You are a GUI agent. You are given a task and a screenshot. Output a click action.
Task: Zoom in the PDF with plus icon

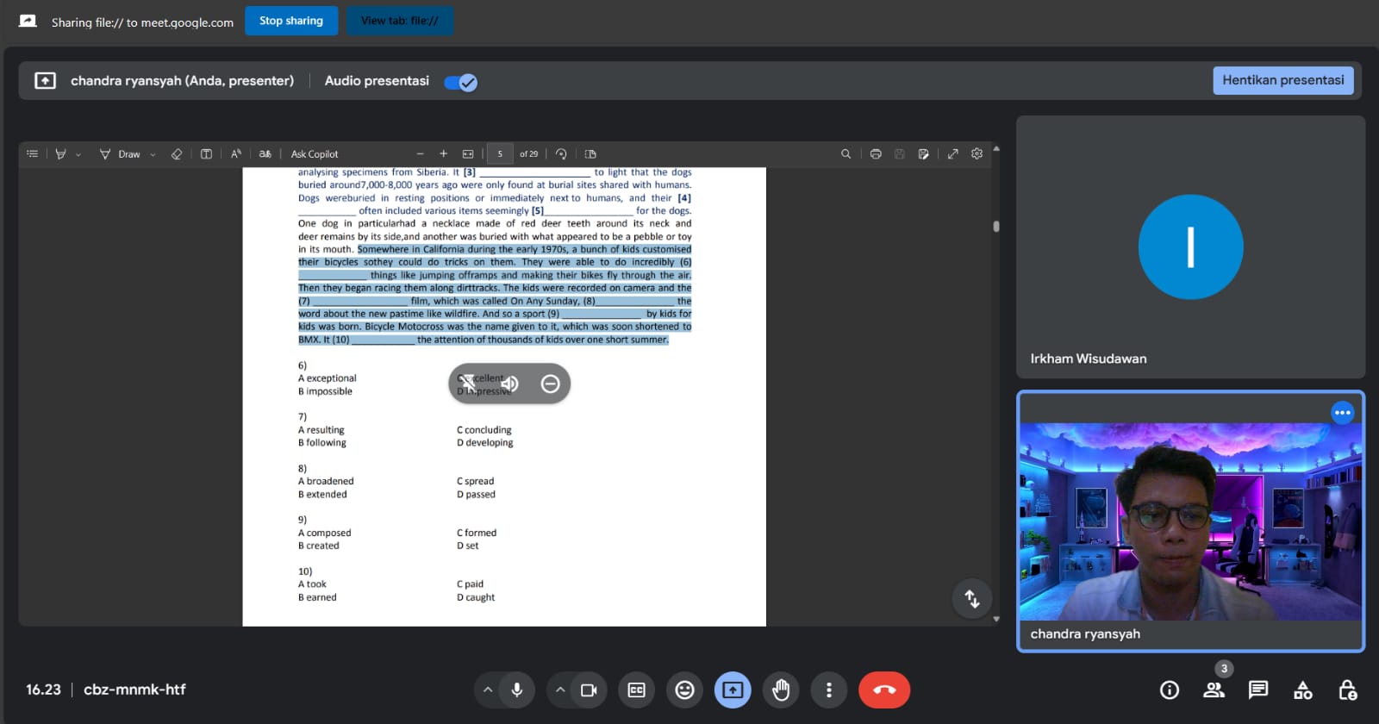443,153
